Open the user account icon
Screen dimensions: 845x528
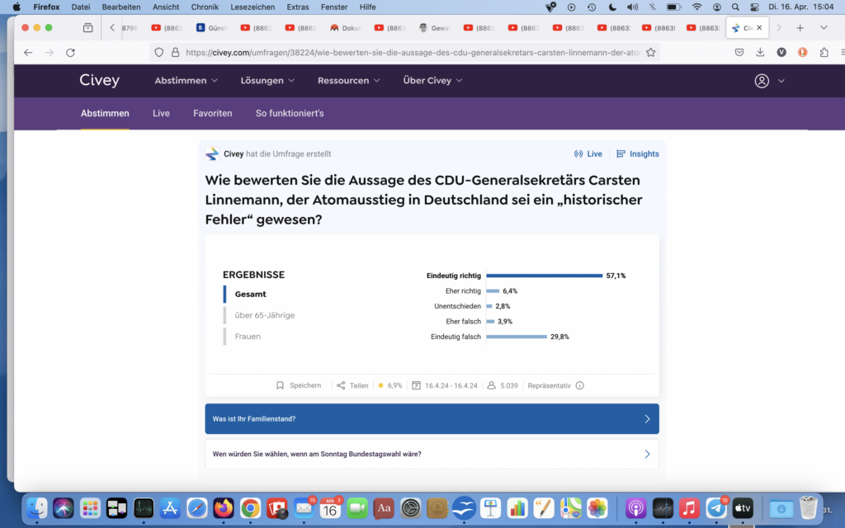(x=762, y=81)
